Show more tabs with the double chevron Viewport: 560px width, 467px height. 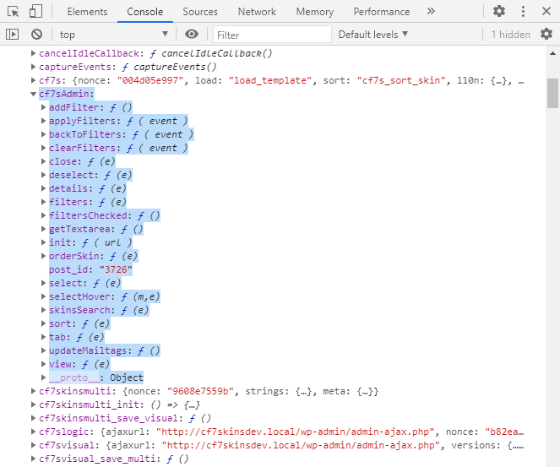pos(431,12)
